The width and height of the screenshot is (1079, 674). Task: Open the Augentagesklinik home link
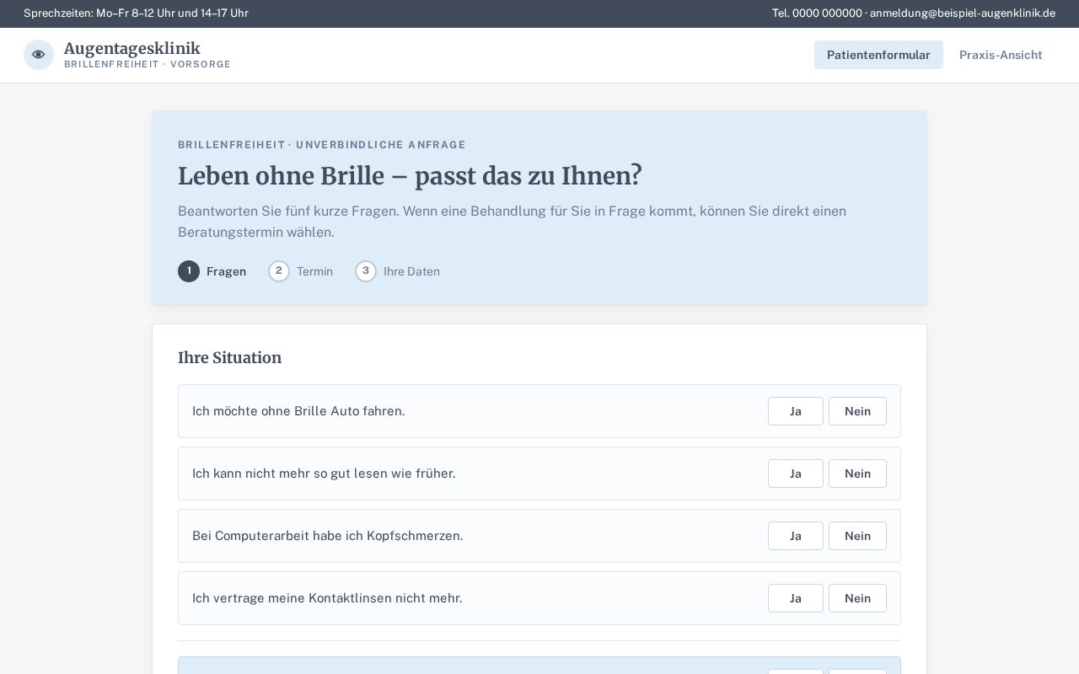(132, 49)
